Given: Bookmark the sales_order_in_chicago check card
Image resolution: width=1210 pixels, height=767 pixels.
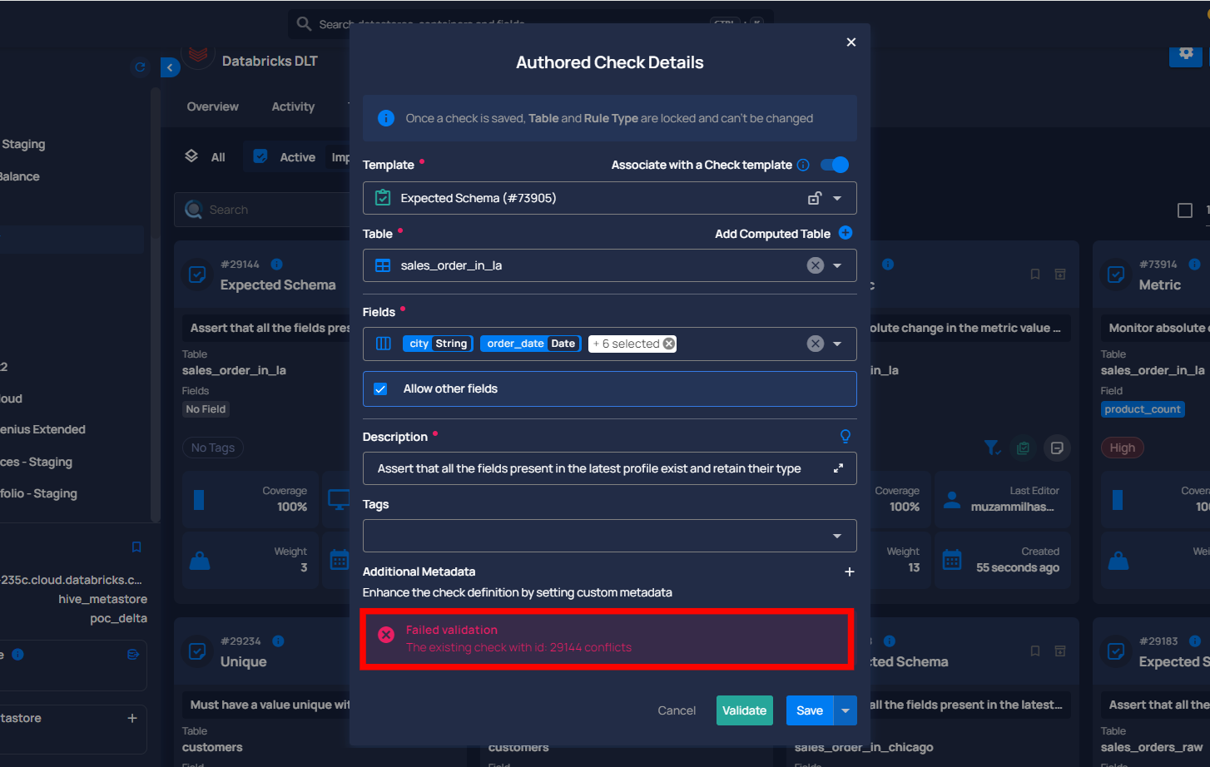Looking at the screenshot, I should coord(1035,651).
